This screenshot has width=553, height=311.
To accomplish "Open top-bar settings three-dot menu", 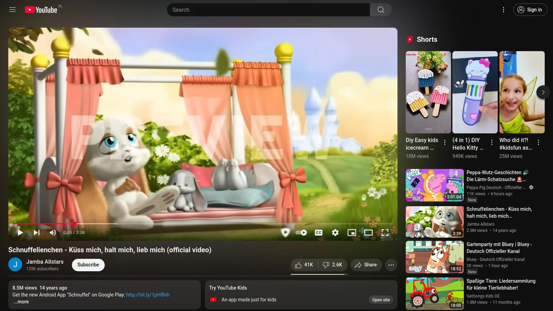I will coord(503,10).
